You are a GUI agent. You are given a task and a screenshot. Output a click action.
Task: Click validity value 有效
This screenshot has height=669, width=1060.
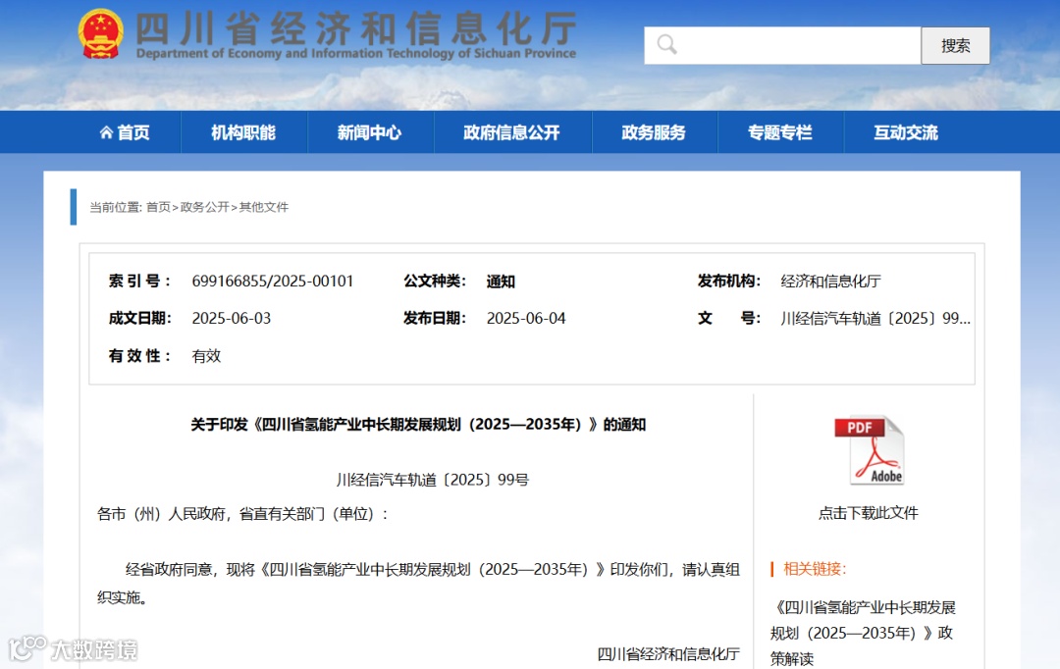206,356
